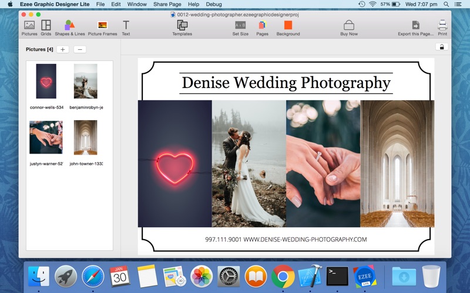Add a picture with plus button
The width and height of the screenshot is (470, 293).
[63, 50]
